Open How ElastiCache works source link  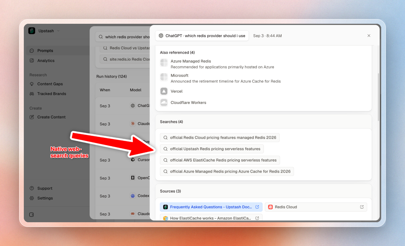click(211, 218)
